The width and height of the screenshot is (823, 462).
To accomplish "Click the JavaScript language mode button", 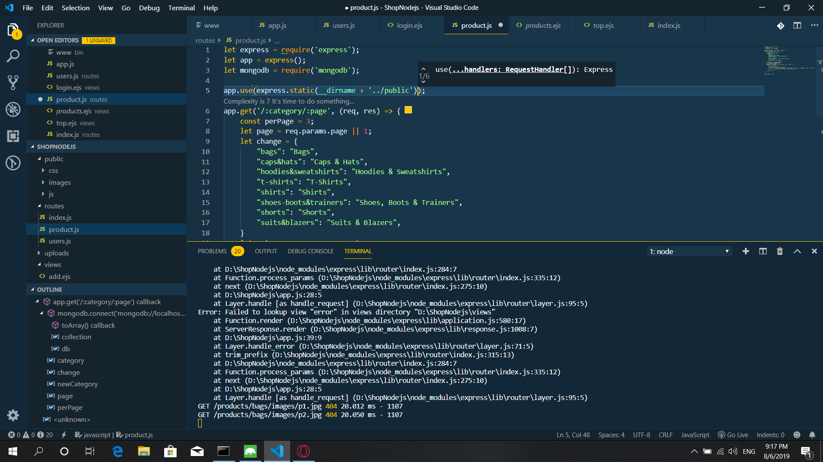I will (x=695, y=435).
